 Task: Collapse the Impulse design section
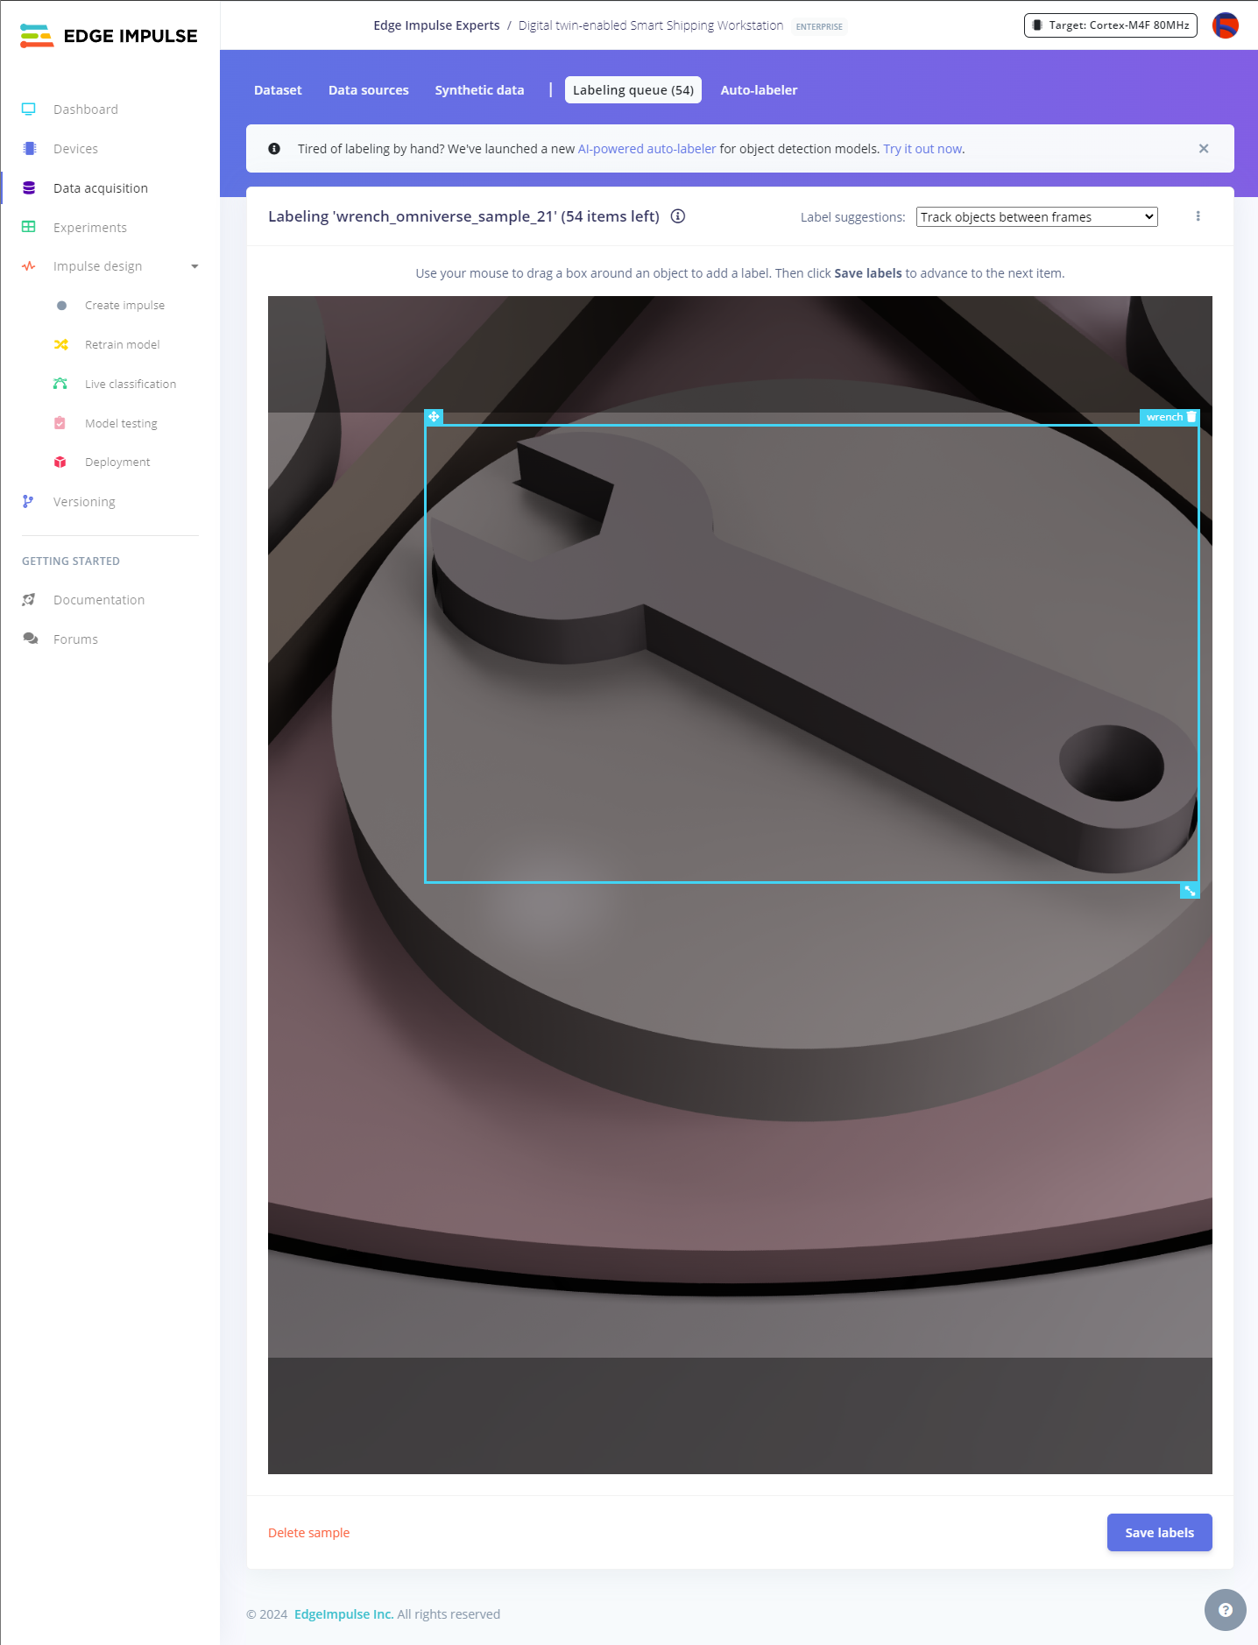[x=194, y=266]
